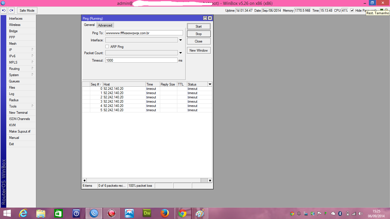Click Exit in the sidebar menu
Viewport: 390px width, 219px height.
tap(21, 144)
